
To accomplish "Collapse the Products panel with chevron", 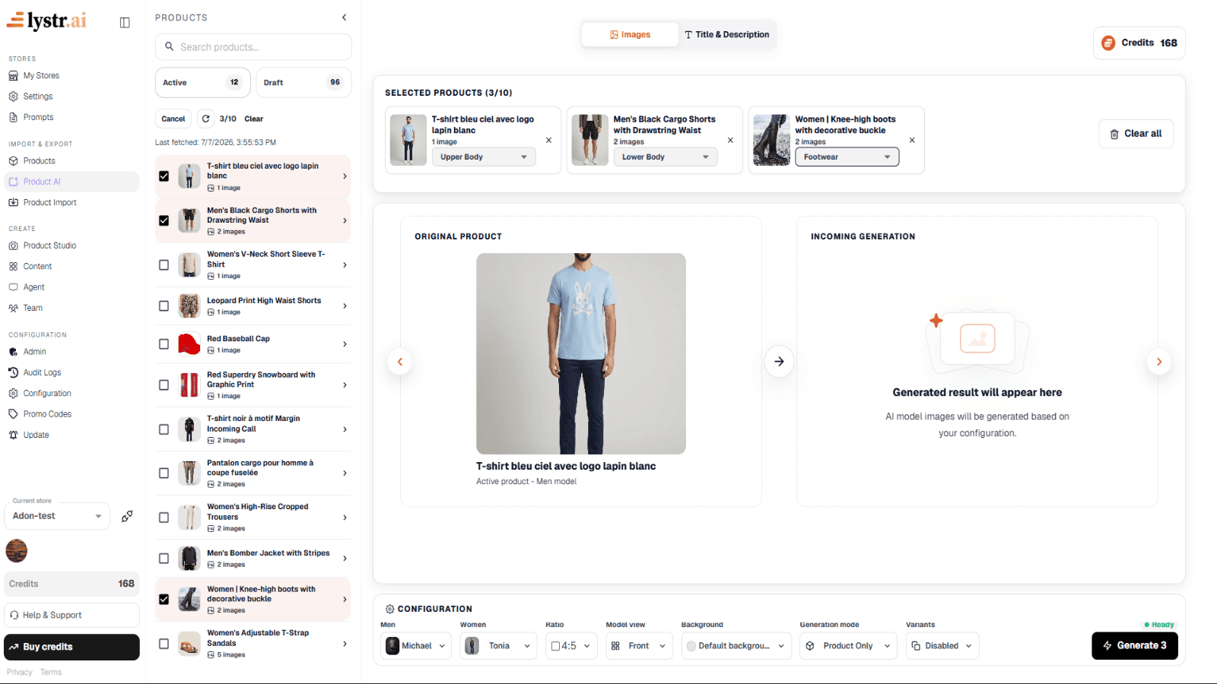I will pos(344,17).
